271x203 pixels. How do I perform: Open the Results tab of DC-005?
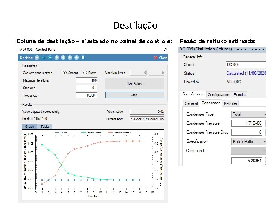[x=239, y=95]
